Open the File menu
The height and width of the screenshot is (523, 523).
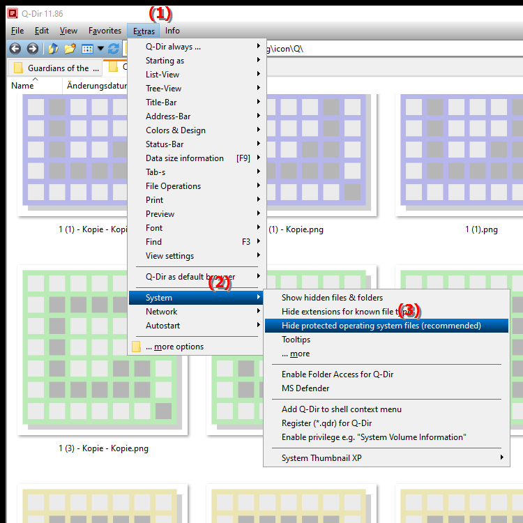tap(17, 31)
